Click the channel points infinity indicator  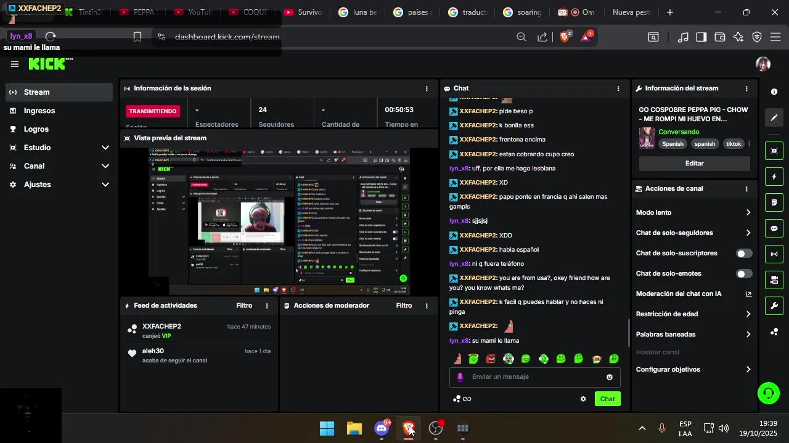click(x=462, y=399)
